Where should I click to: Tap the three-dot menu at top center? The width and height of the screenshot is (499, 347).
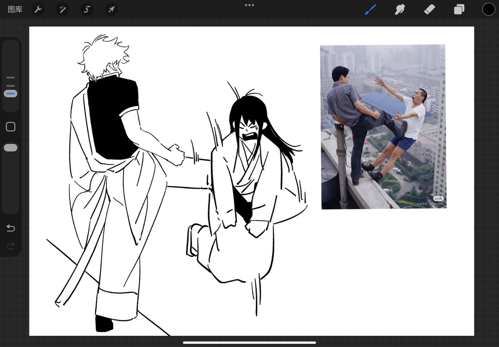pos(249,5)
